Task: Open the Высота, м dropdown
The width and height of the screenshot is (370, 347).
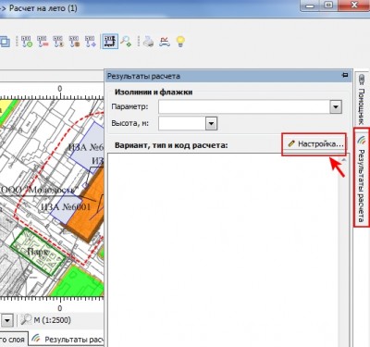Action: coord(211,124)
